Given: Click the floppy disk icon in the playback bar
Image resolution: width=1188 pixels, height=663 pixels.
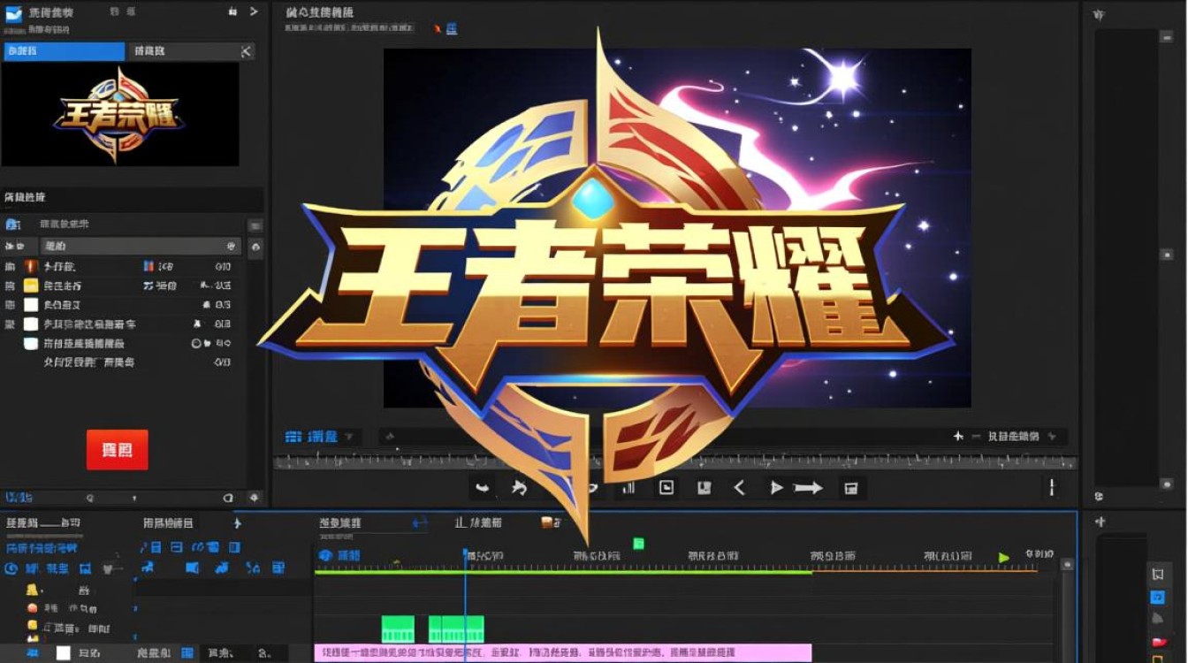Looking at the screenshot, I should (x=704, y=487).
